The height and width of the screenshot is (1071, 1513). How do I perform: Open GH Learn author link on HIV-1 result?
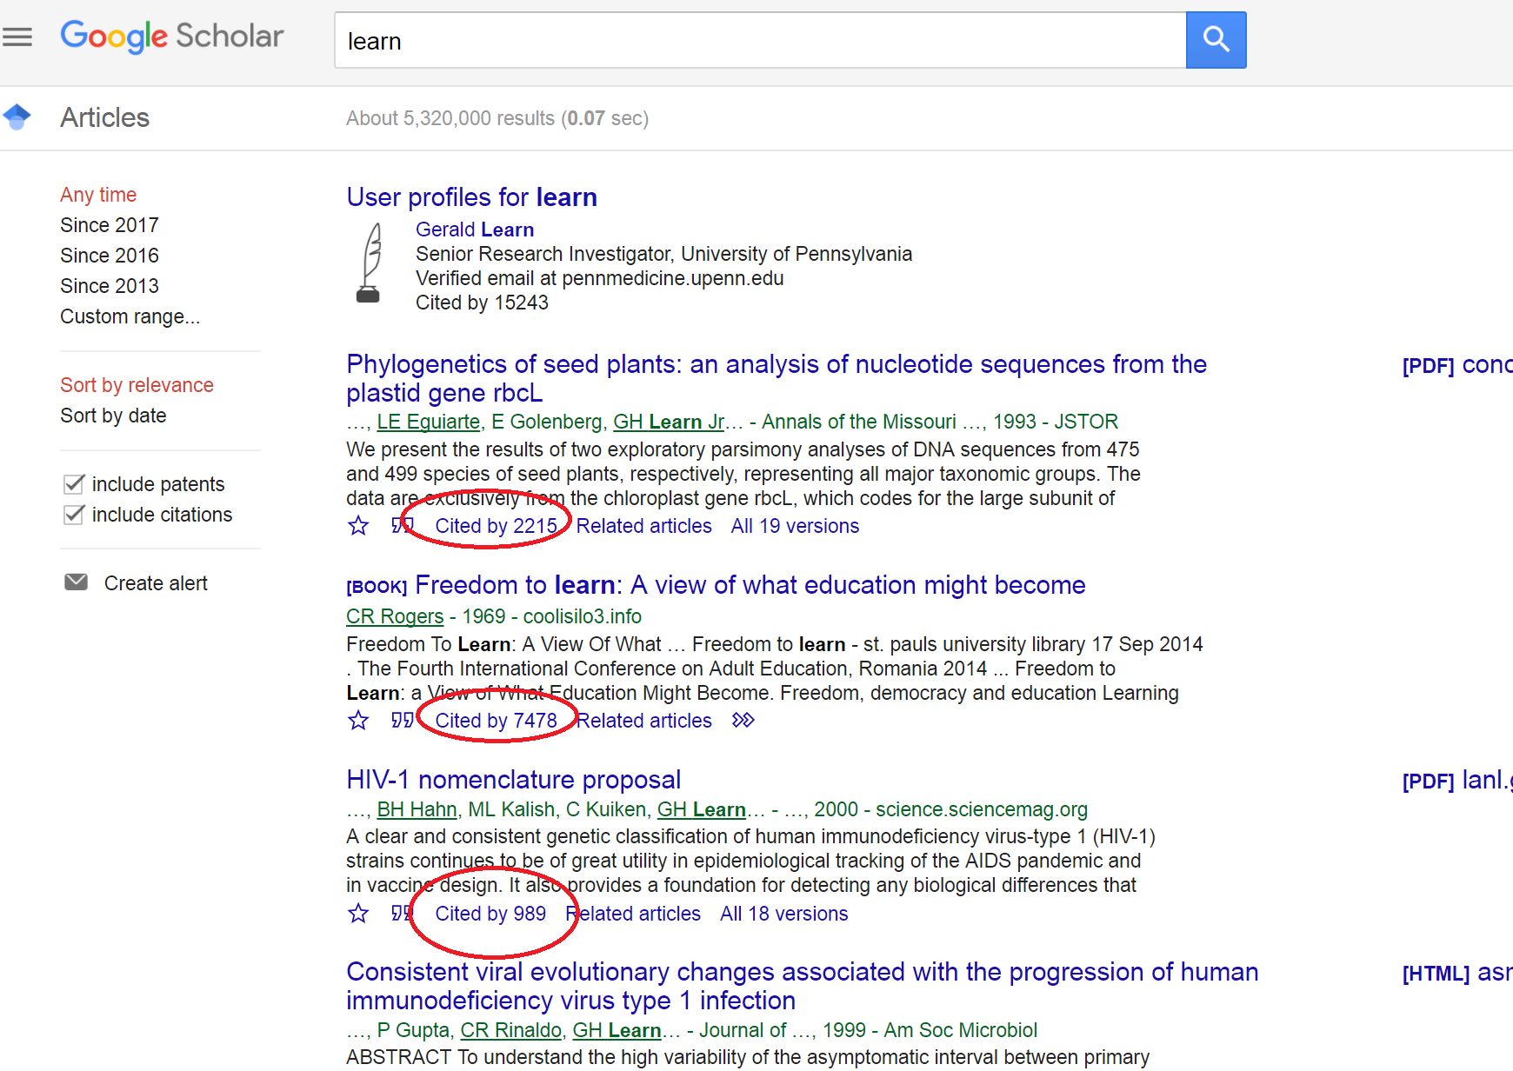[701, 809]
